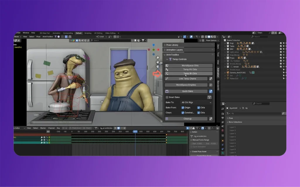Click the armature icon next to AnimToolBox menu

[56, 37]
